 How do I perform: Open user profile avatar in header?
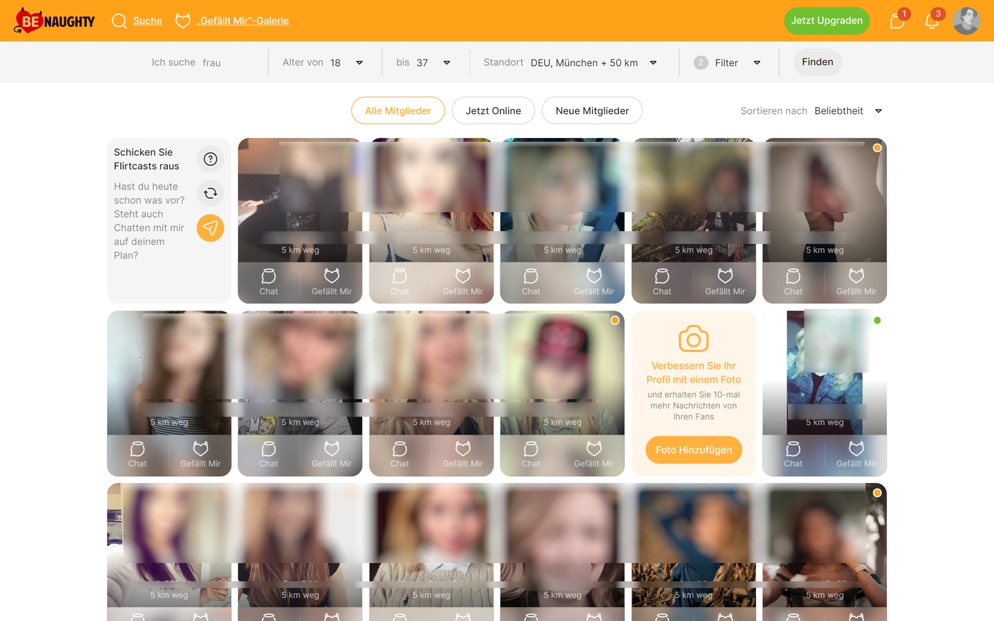pos(966,21)
